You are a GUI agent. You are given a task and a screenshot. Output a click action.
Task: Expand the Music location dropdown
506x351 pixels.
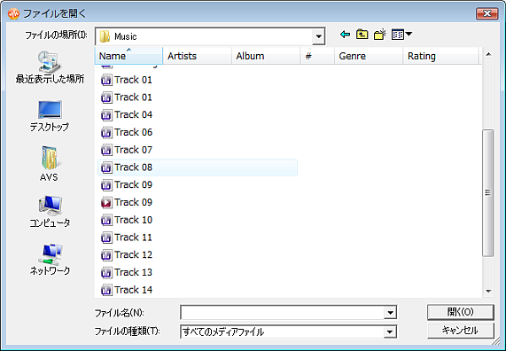[318, 36]
